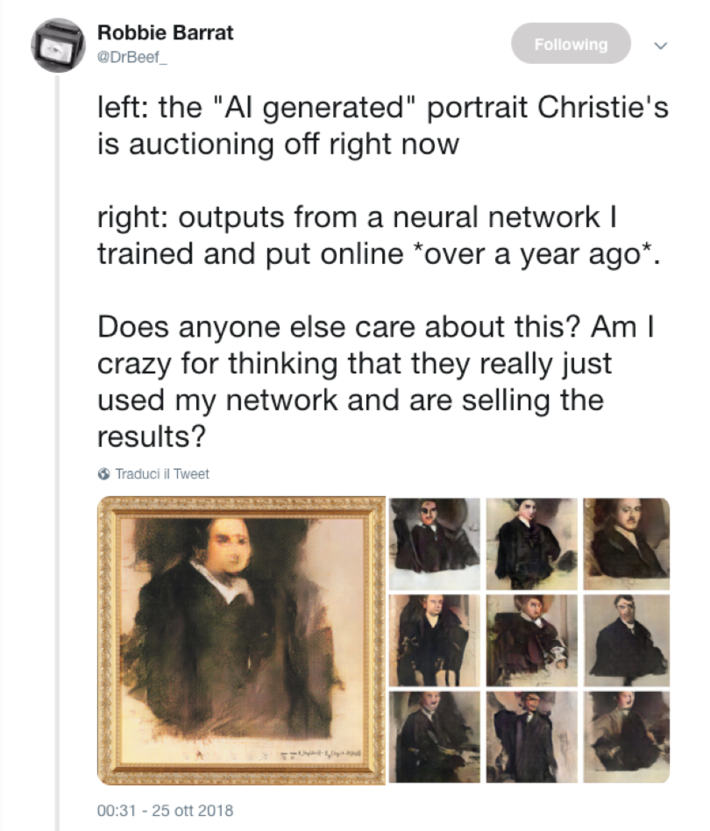Open the 00:31 - 25 ott 2018 timestamp
Screen dimensions: 710x831
(166, 810)
